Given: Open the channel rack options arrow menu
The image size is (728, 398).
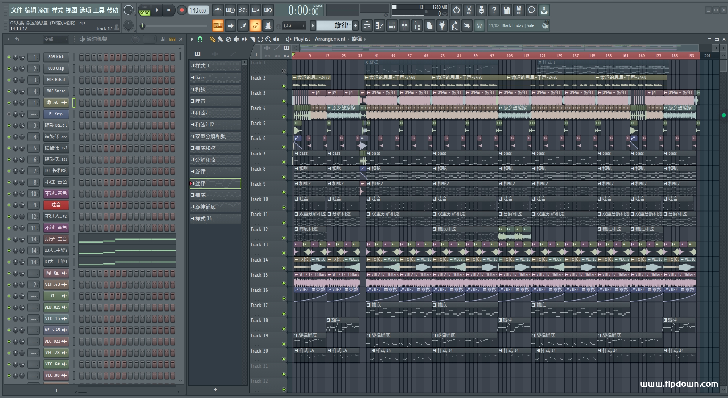Looking at the screenshot, I should 8,39.
